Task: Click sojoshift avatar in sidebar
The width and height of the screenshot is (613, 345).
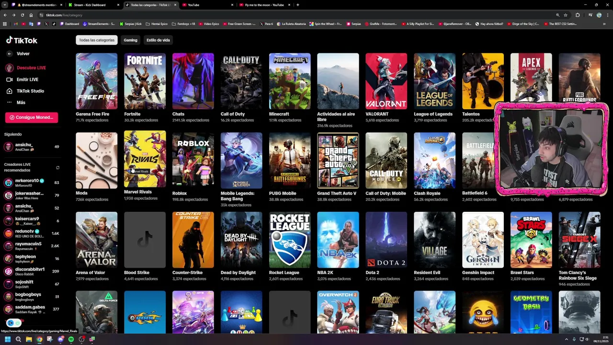Action: point(8,284)
